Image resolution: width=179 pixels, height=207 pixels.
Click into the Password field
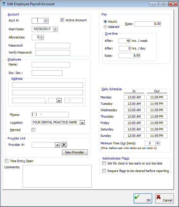[53, 45]
